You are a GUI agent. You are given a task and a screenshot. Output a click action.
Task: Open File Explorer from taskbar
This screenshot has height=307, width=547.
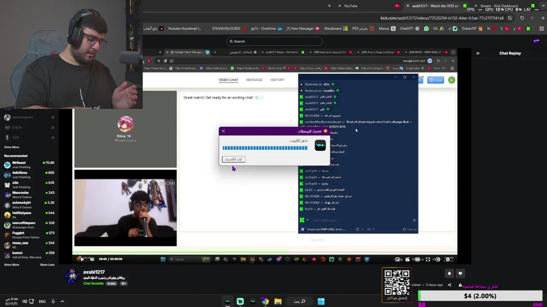278,301
